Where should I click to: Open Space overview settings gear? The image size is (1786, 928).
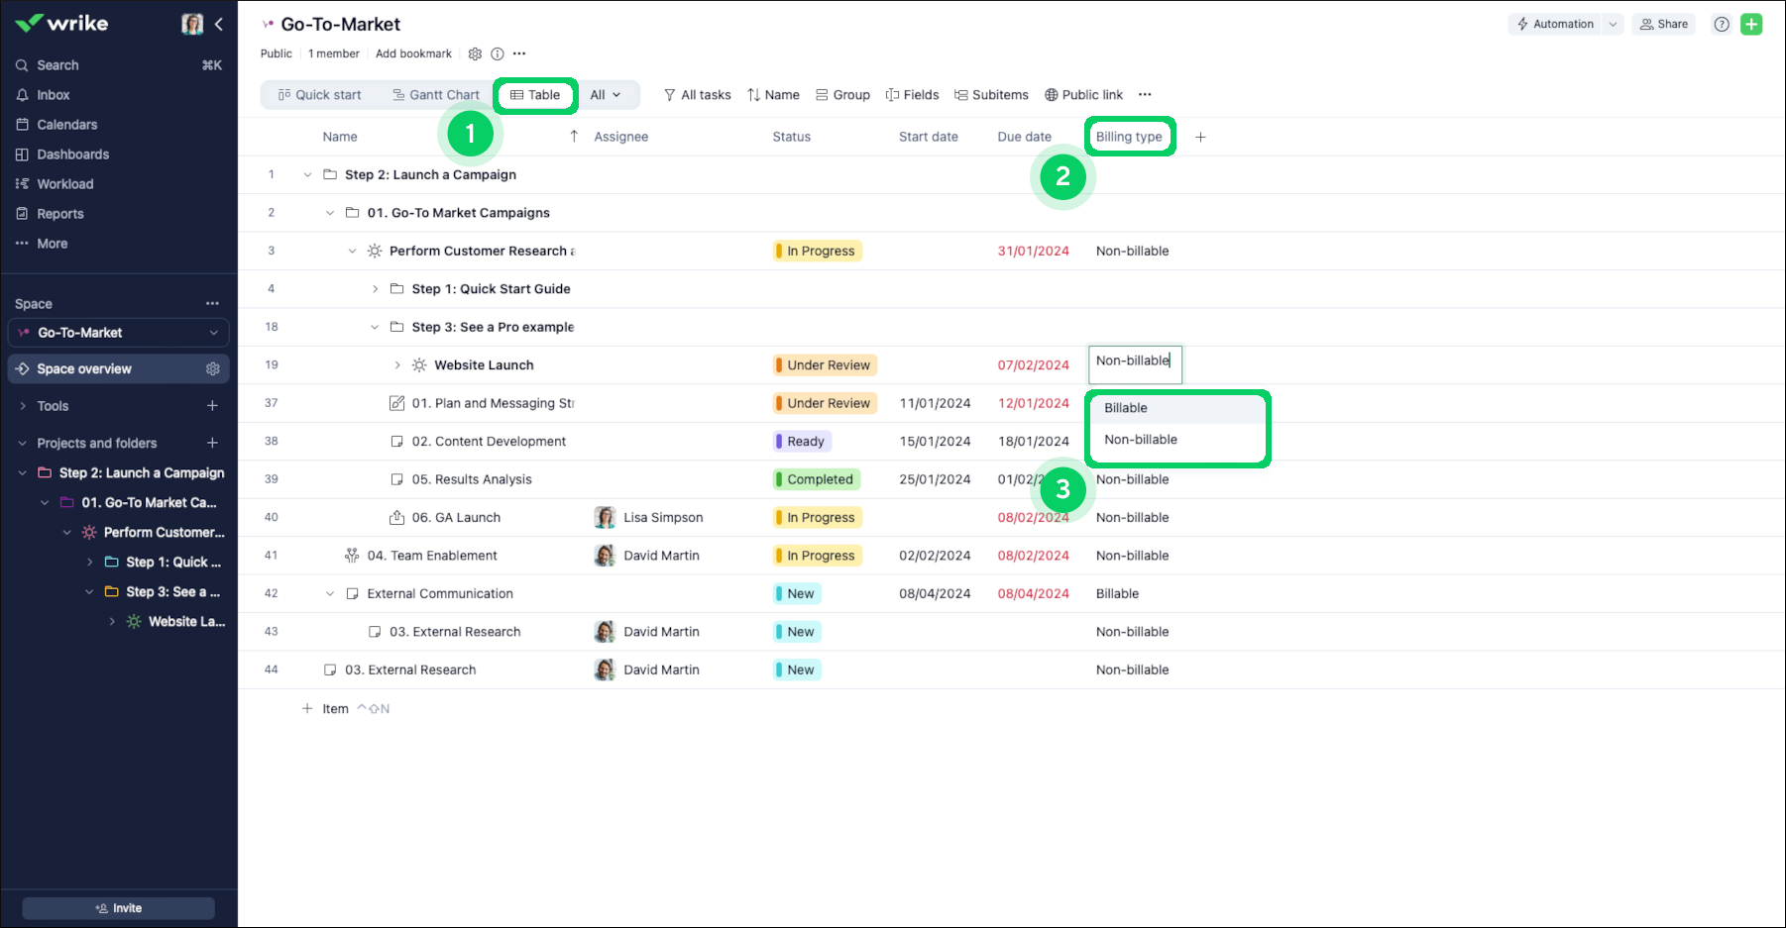(x=212, y=368)
